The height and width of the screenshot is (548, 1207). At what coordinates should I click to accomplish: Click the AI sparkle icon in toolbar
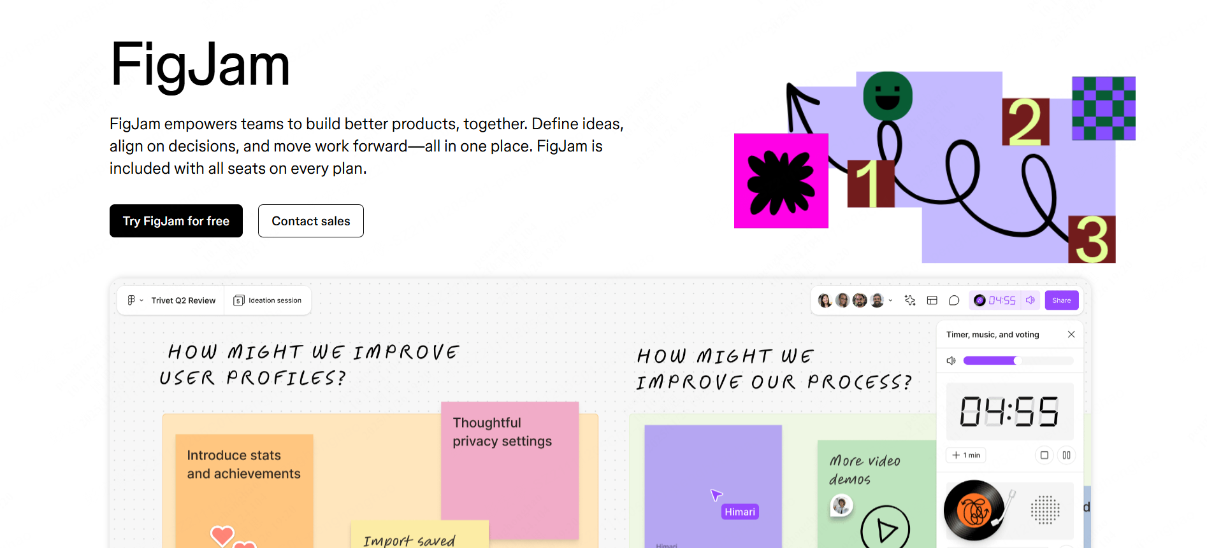point(910,300)
